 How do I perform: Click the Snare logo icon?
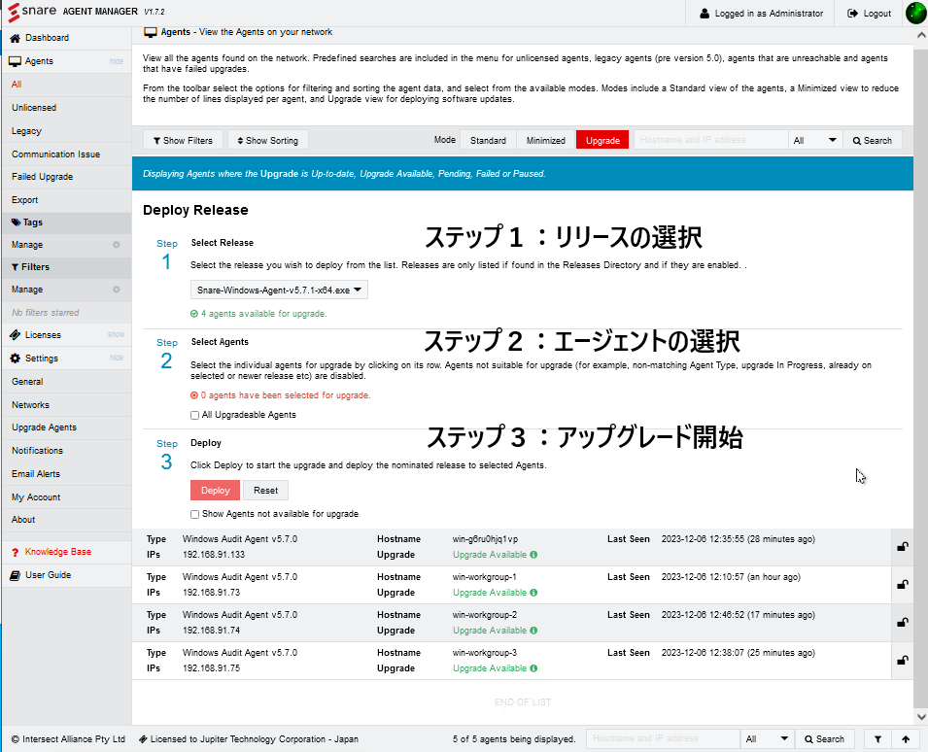point(14,13)
